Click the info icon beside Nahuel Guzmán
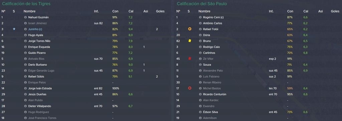Image resolution: width=342 pixels, height=121 pixels. (25, 17)
